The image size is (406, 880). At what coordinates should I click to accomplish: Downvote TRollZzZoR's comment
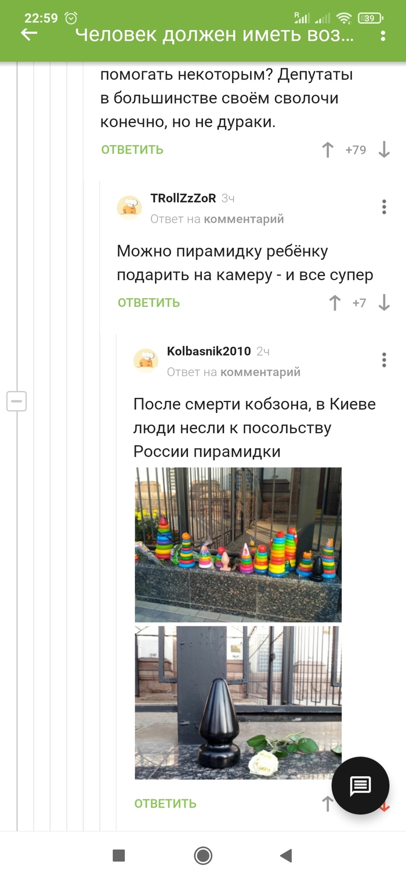384,303
